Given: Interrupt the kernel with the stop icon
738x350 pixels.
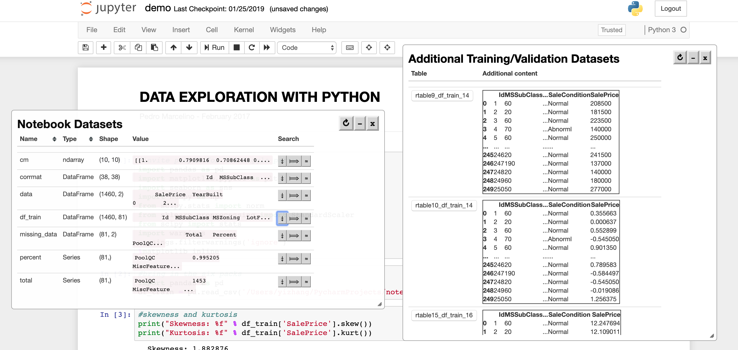Looking at the screenshot, I should 236,47.
